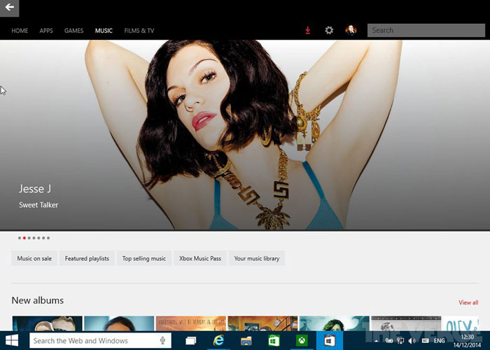Click the microphone in taskbar search

[x=163, y=341]
